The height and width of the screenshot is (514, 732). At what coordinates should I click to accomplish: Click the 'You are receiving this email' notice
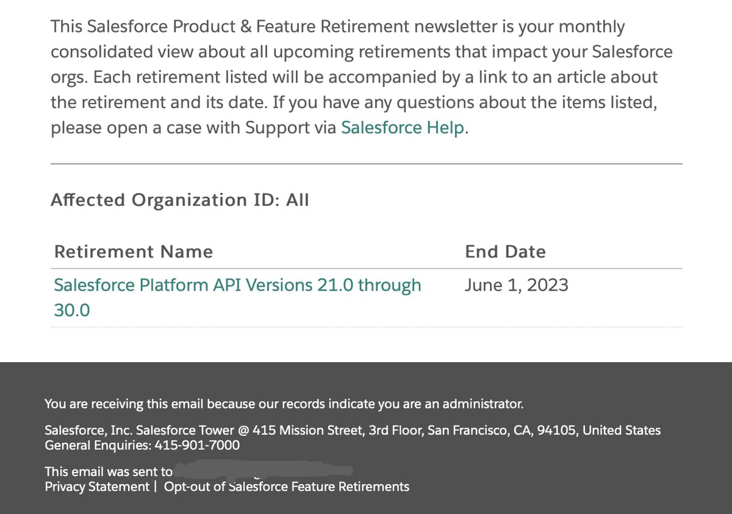point(284,404)
